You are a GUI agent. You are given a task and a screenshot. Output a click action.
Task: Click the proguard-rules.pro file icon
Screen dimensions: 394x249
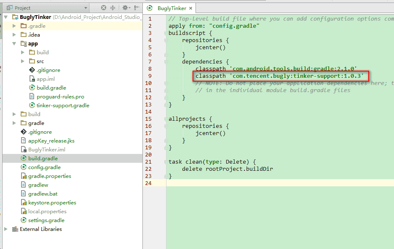(32, 97)
